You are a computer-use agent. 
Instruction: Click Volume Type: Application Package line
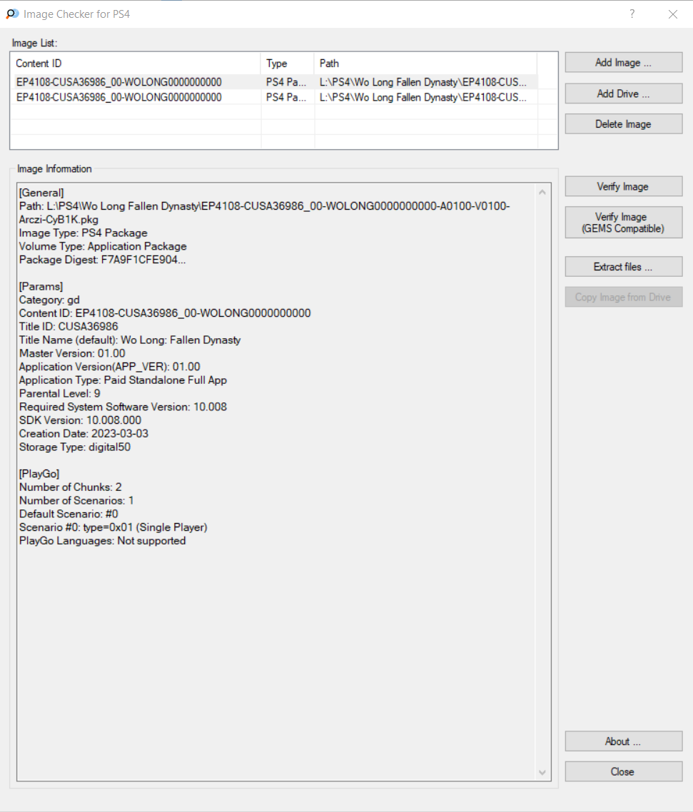coord(103,246)
